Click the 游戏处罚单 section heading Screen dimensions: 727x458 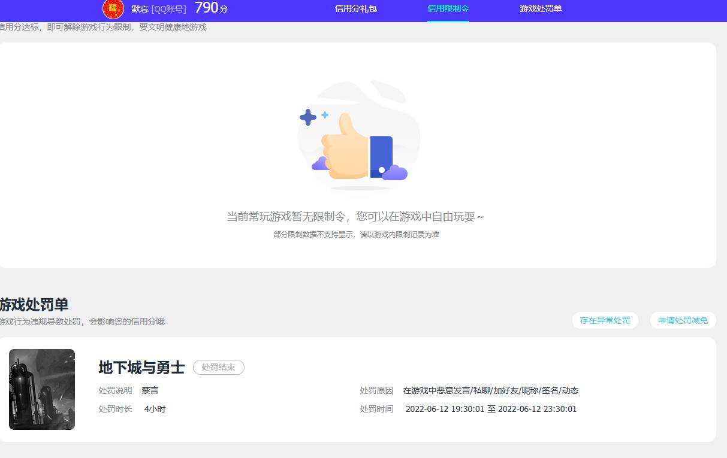(34, 304)
